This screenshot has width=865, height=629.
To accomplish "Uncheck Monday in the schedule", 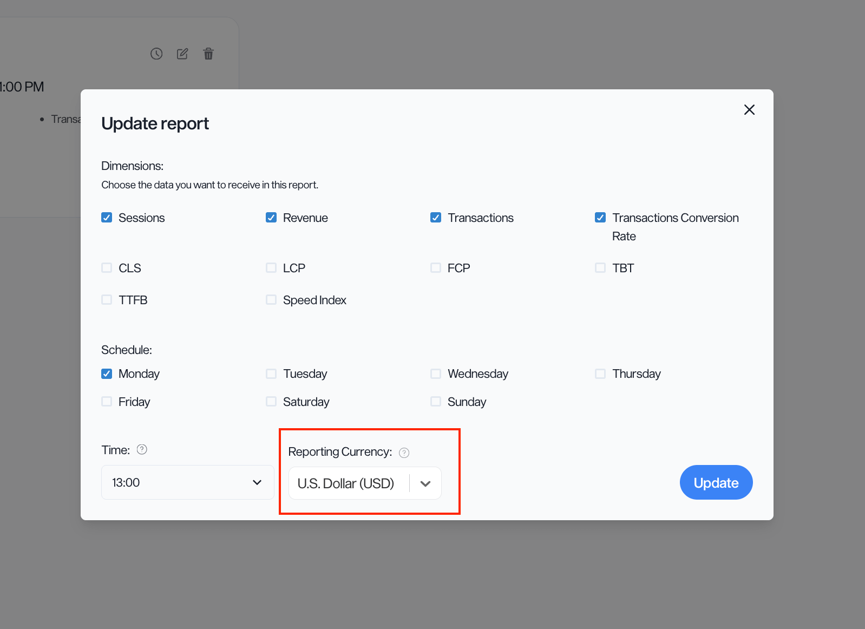I will point(107,374).
